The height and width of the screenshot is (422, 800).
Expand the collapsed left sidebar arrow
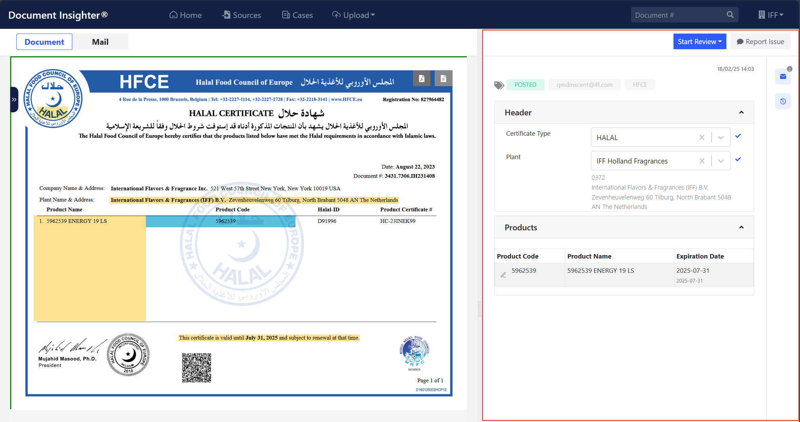[14, 99]
